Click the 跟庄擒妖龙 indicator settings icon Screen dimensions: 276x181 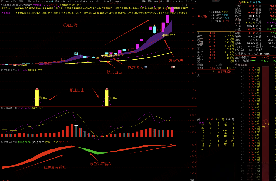coord(1,69)
